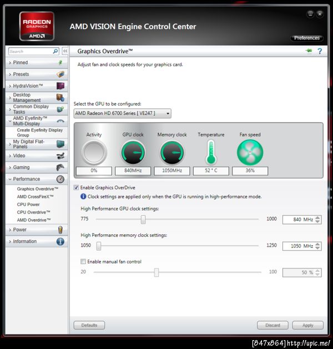Open help with the question mark icon
The width and height of the screenshot is (333, 349).
tap(320, 51)
